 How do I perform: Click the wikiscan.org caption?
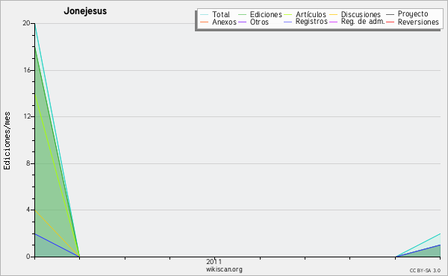point(224,269)
